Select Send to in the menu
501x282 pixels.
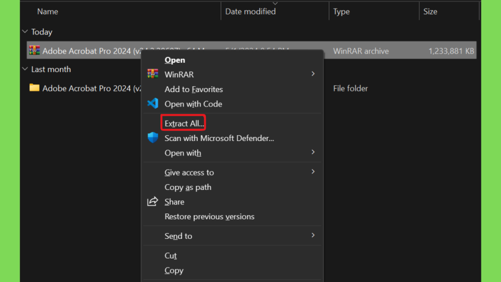coord(178,236)
